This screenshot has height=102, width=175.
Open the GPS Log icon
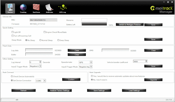63,8
